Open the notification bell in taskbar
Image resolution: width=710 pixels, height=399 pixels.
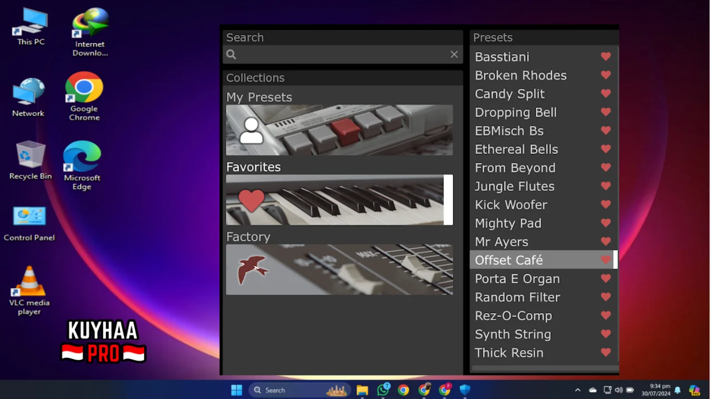tap(677, 390)
